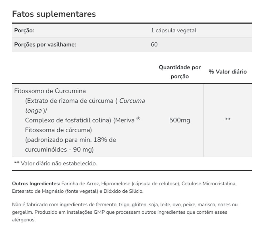Image resolution: width=264 pixels, height=233 pixels.
Task: Click the 'Quantidade por porção' column header
Action: click(180, 72)
